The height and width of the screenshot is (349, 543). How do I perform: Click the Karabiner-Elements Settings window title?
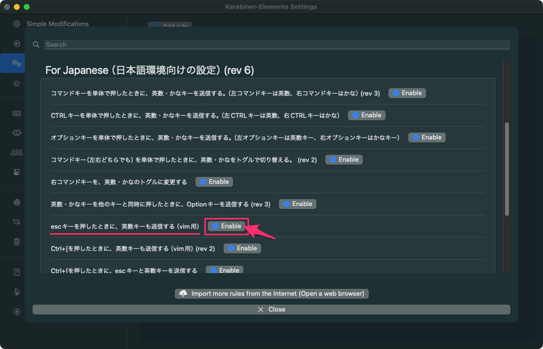click(x=271, y=6)
